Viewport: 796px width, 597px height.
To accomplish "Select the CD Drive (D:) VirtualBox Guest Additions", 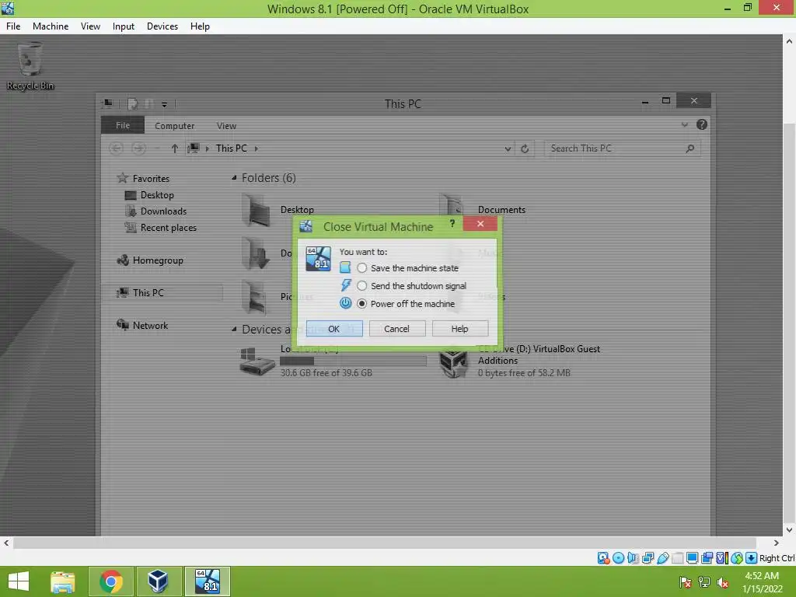I will [520, 361].
